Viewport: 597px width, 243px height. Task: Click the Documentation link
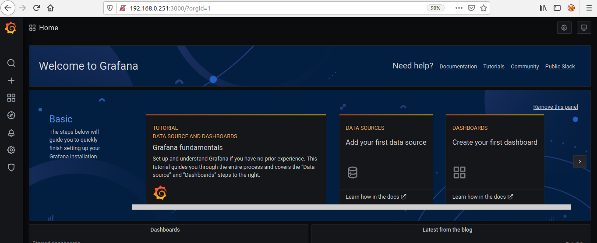click(458, 67)
